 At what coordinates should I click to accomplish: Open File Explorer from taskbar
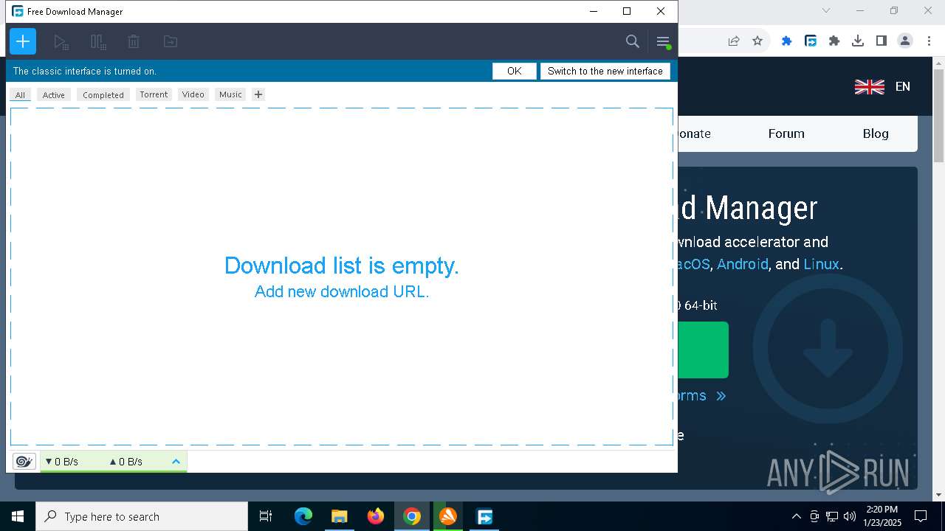click(x=339, y=516)
